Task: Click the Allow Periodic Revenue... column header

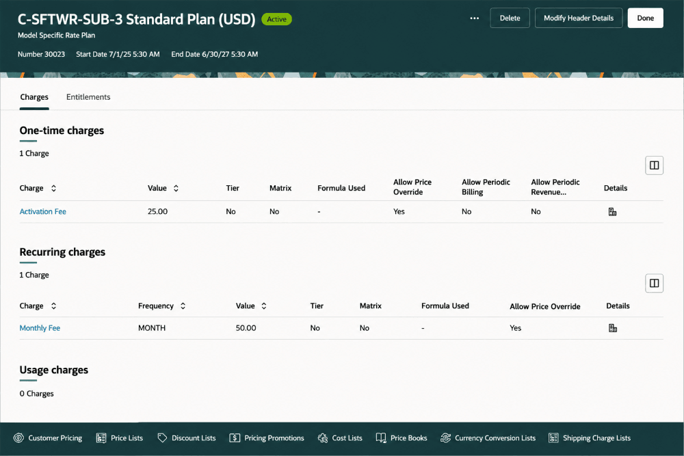Action: coord(555,187)
